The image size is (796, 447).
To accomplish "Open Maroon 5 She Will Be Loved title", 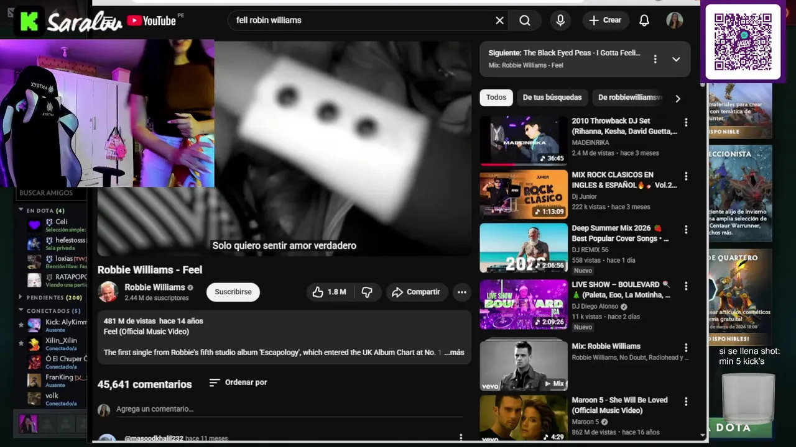I will (619, 405).
